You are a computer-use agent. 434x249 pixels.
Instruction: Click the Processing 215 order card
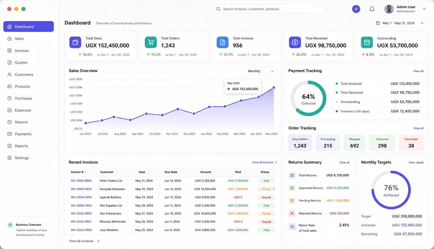coord(328,143)
